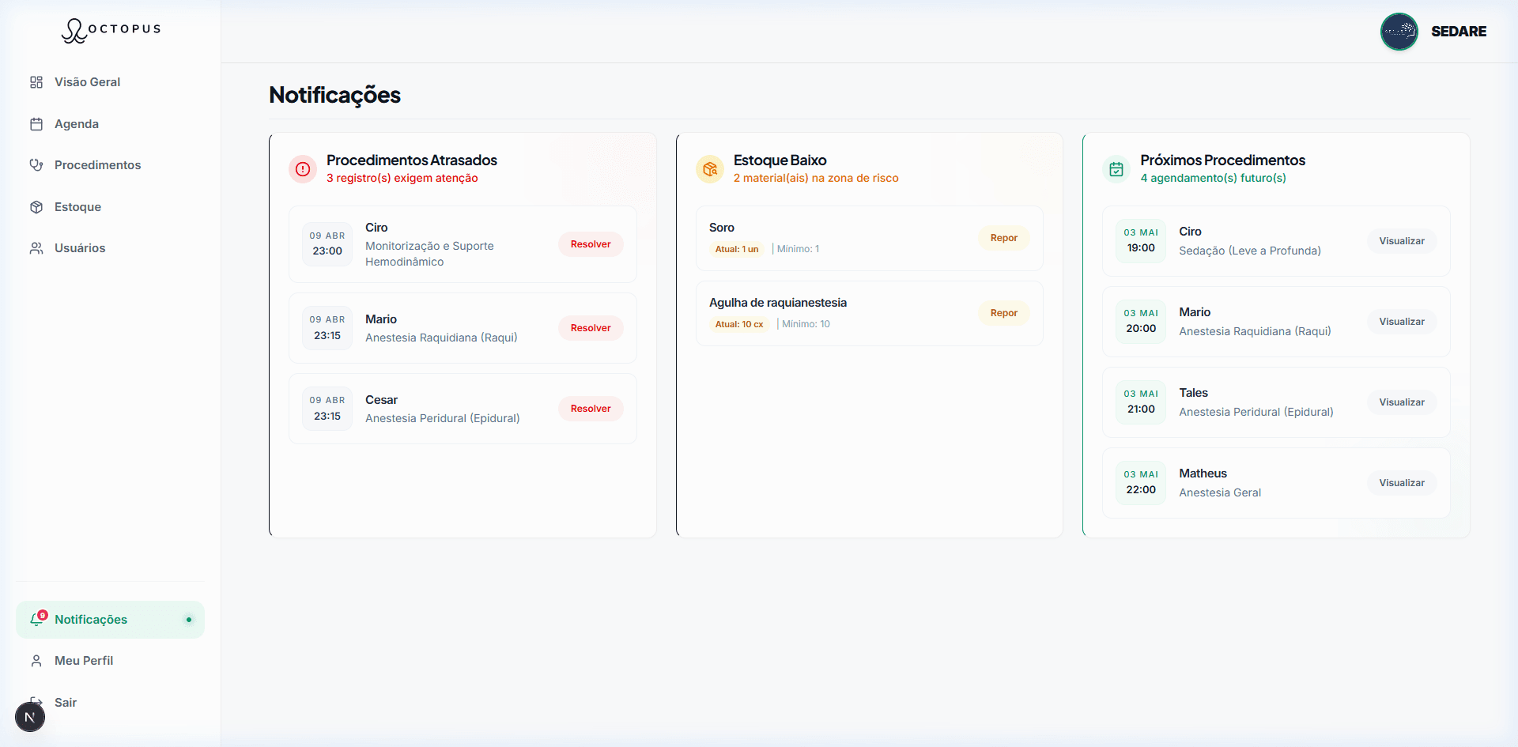Resolve Cesar's Anestesia Peridural entry
Image resolution: width=1518 pixels, height=747 pixels.
[591, 409]
